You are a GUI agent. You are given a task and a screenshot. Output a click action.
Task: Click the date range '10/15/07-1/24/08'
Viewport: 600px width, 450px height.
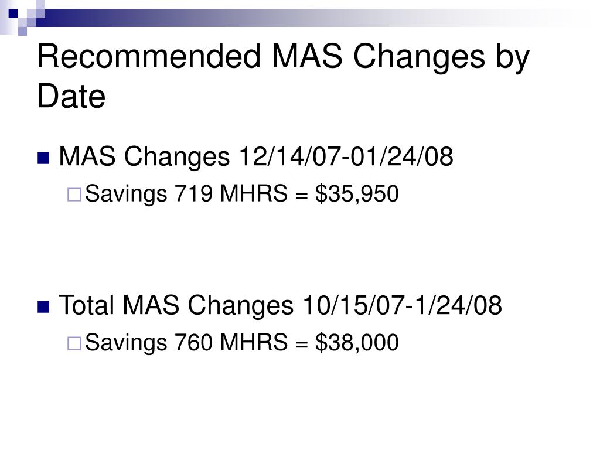[x=402, y=305]
